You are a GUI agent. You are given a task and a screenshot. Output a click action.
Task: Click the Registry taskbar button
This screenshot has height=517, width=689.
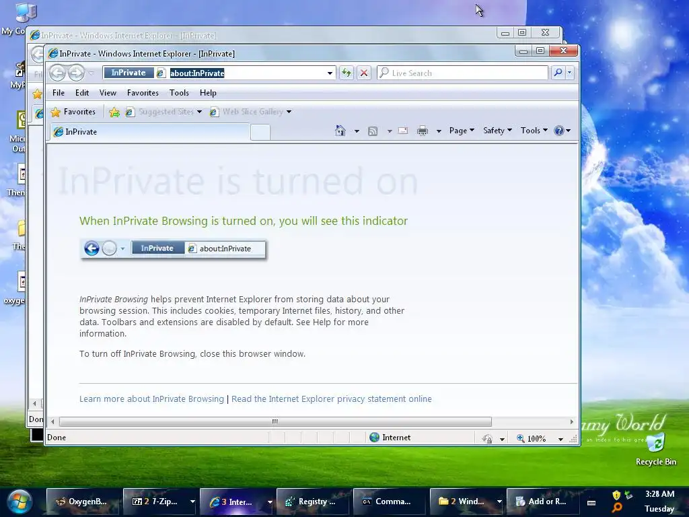(x=313, y=502)
